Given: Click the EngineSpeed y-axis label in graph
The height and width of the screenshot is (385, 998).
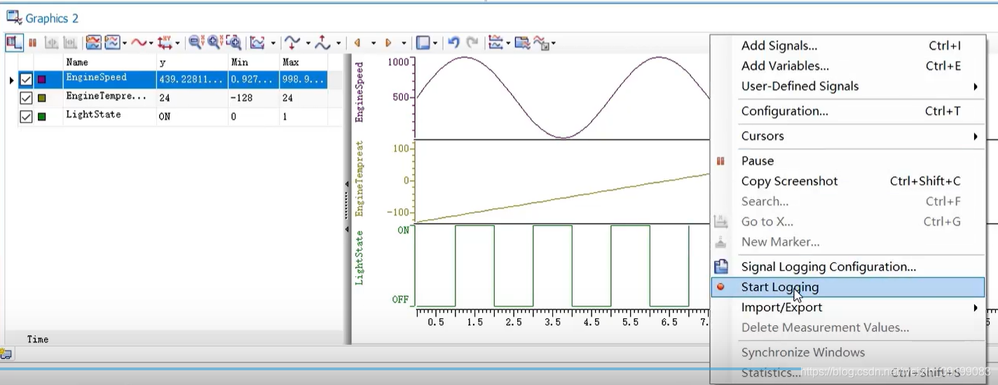Looking at the screenshot, I should point(360,93).
